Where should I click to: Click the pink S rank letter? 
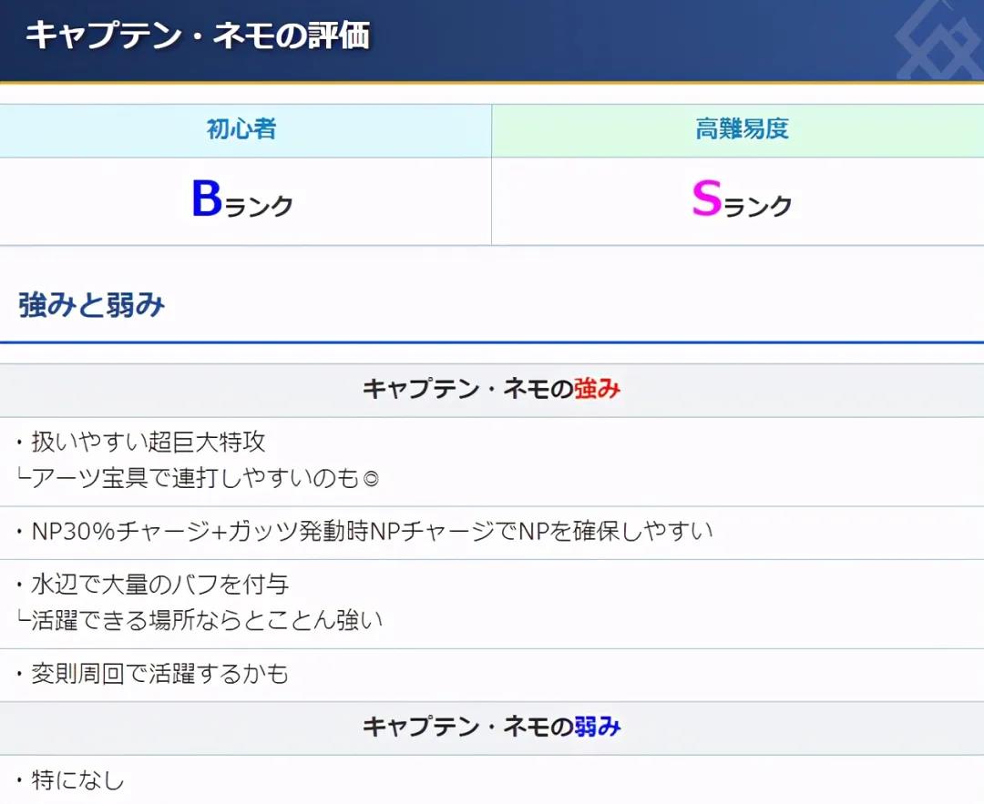pos(707,198)
